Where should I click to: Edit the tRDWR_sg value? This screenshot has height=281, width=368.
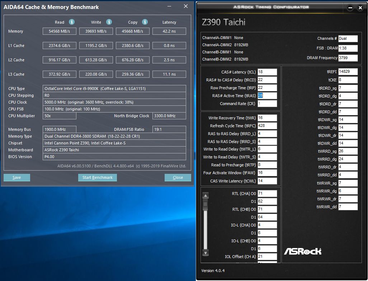[348, 120]
